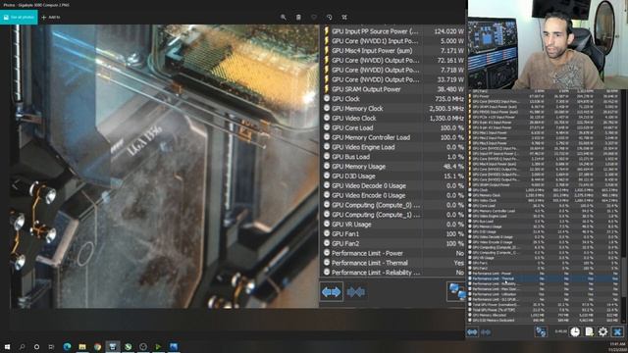
Task: Select GPU Memory Controller Load row
Action: [x=392, y=137]
